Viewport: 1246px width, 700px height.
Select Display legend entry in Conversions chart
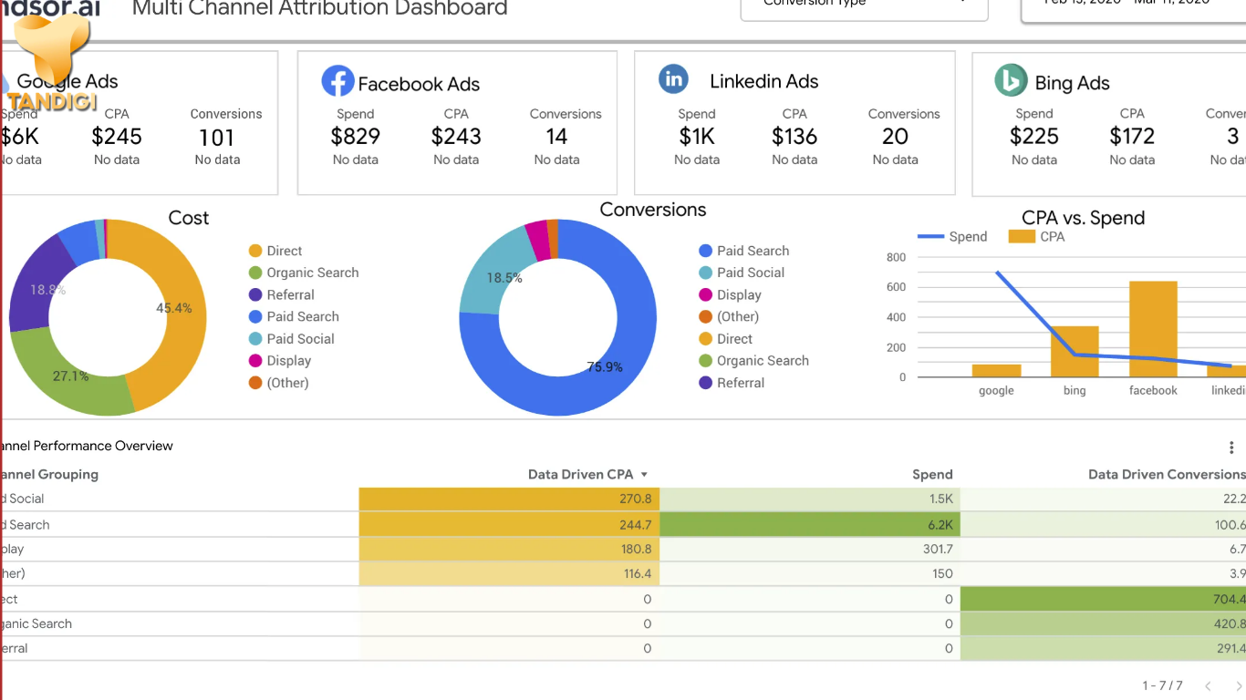[731, 294]
